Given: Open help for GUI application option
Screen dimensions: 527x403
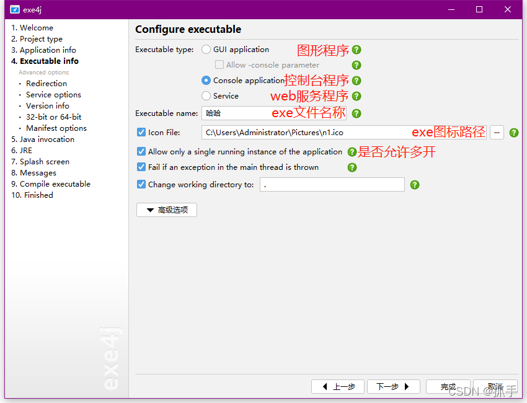Looking at the screenshot, I should [356, 50].
